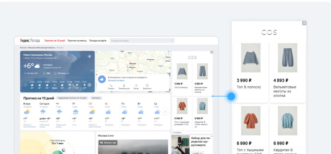
Task: Click the Москва label on the map
Action: click(133, 63)
